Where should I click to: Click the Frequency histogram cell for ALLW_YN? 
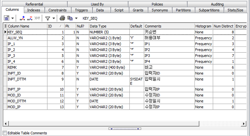(204, 38)
